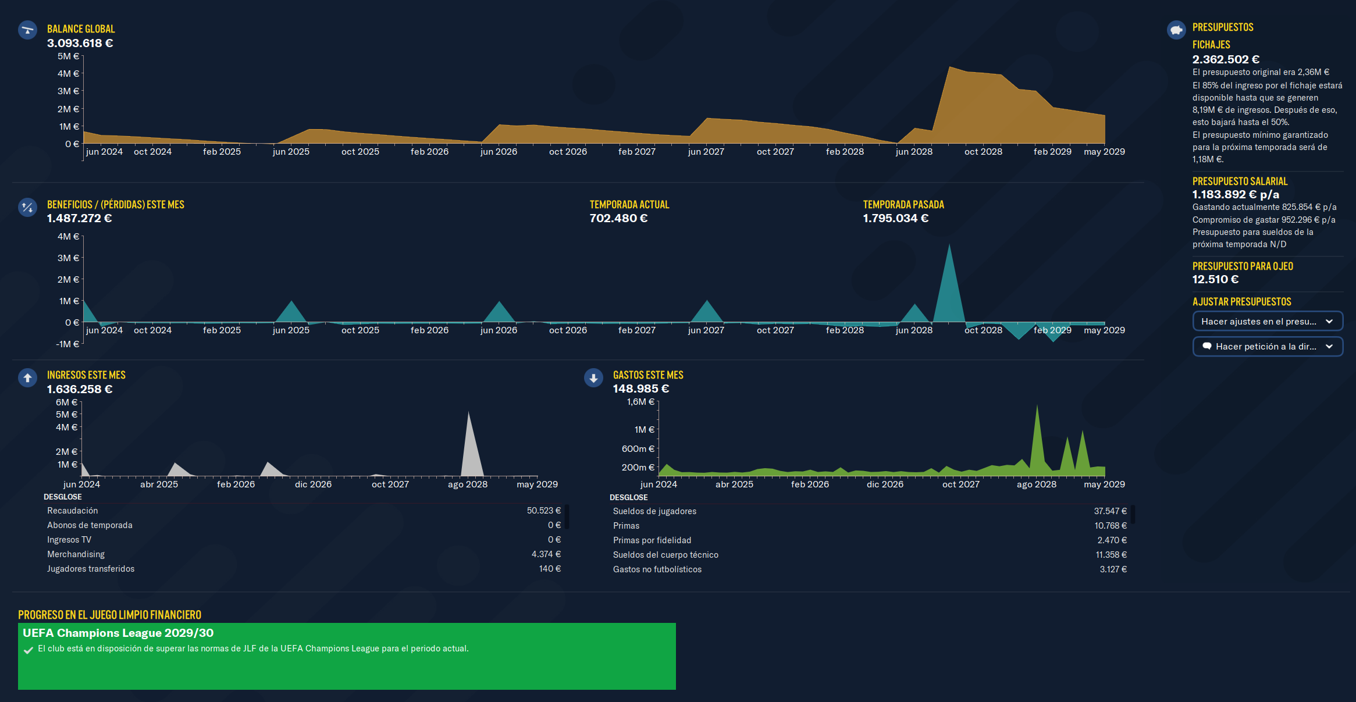Select the Merchandising row
Image resolution: width=1356 pixels, height=702 pixels.
coord(304,554)
